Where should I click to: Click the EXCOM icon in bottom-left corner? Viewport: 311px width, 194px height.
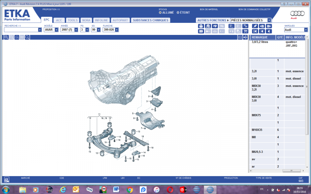6,180
